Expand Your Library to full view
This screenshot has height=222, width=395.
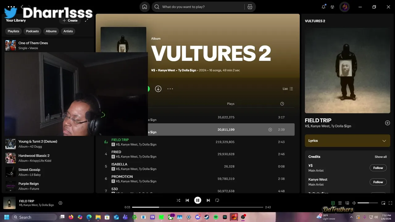click(86, 20)
